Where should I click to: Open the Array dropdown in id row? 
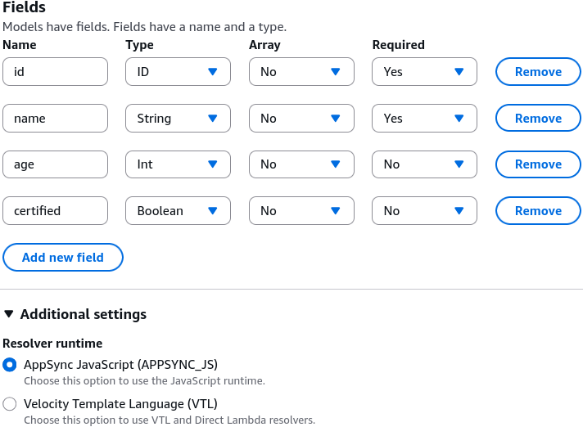point(301,72)
